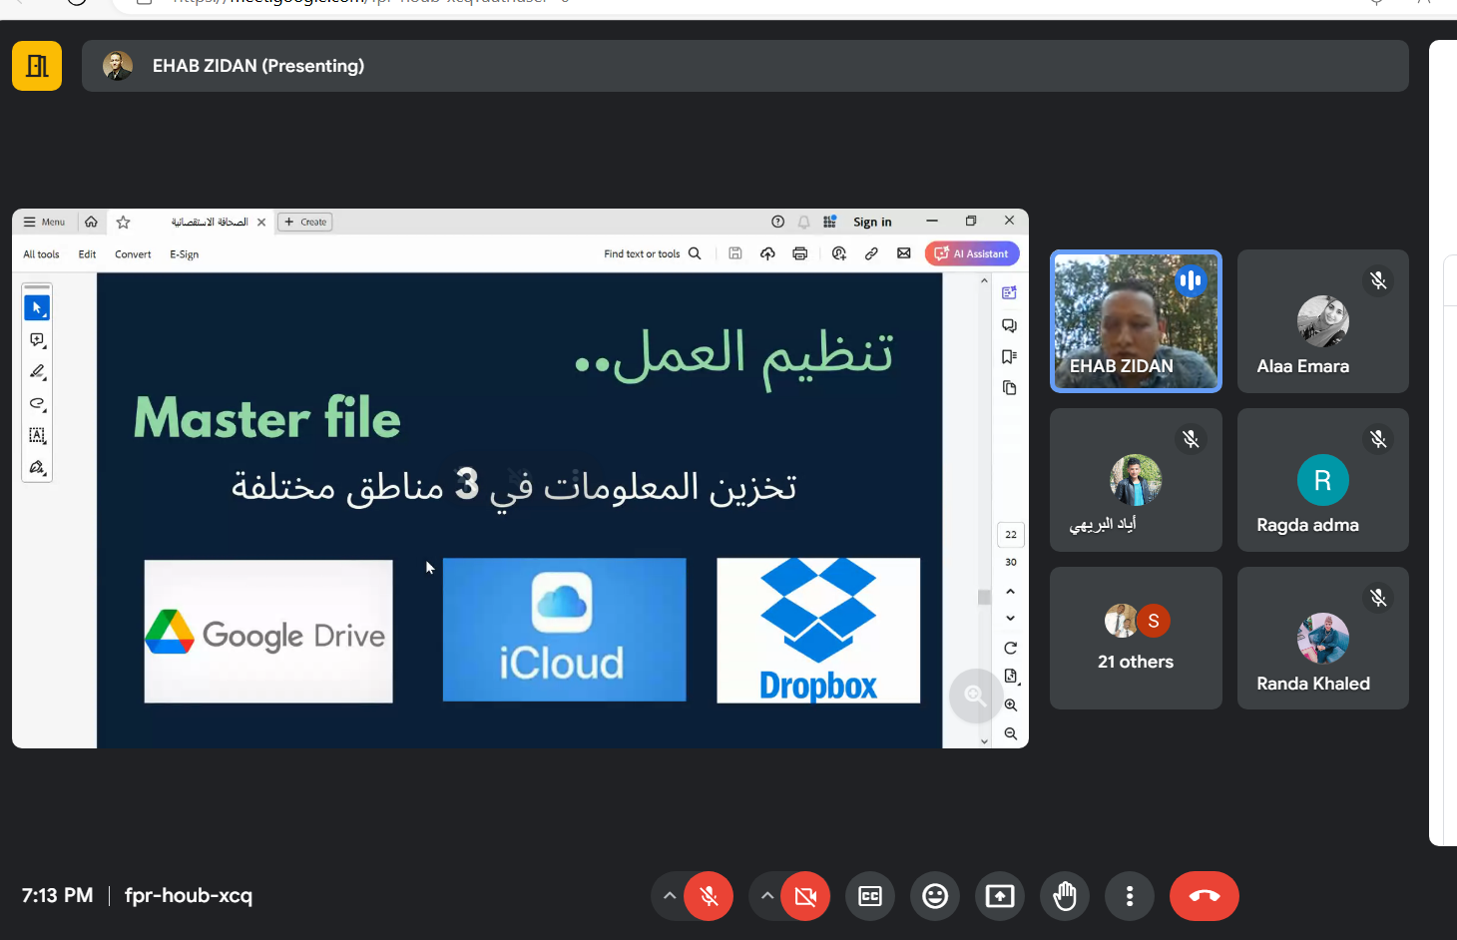Leave the call with the red hang-up button
Viewport: 1457px width, 940px height.
coord(1204,896)
